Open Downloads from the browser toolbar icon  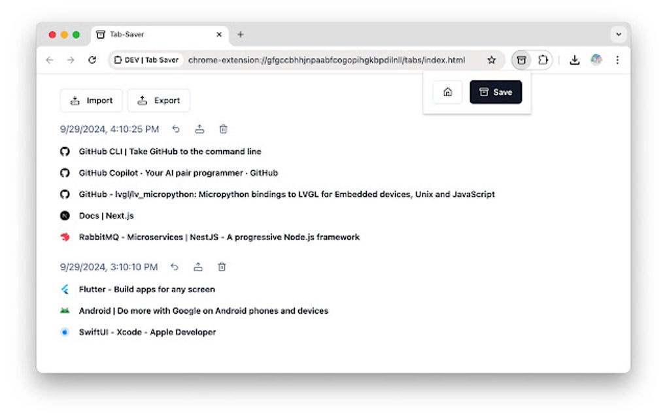click(575, 59)
